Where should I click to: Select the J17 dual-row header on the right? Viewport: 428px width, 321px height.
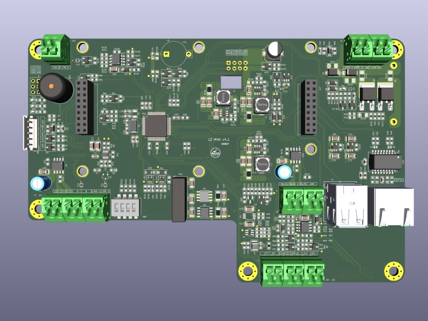pos(309,107)
